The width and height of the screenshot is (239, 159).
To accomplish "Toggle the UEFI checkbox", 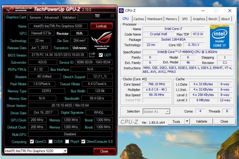I will [x=101, y=55].
